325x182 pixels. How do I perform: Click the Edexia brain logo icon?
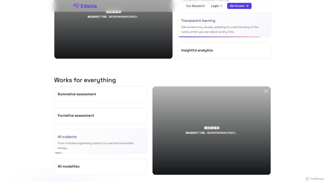pyautogui.click(x=76, y=6)
